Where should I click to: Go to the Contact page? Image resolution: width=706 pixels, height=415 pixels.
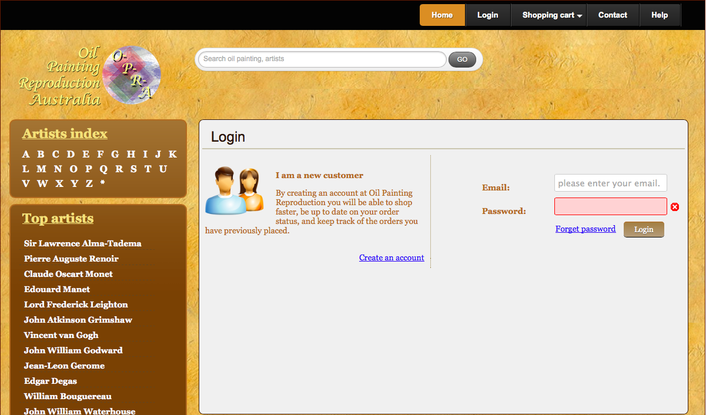coord(613,15)
